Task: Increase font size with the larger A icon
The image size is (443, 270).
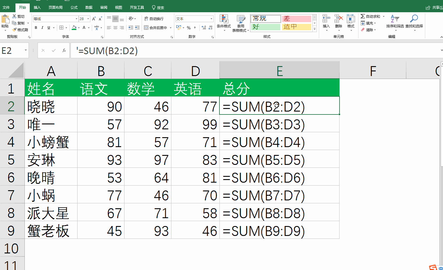Action: click(x=94, y=19)
